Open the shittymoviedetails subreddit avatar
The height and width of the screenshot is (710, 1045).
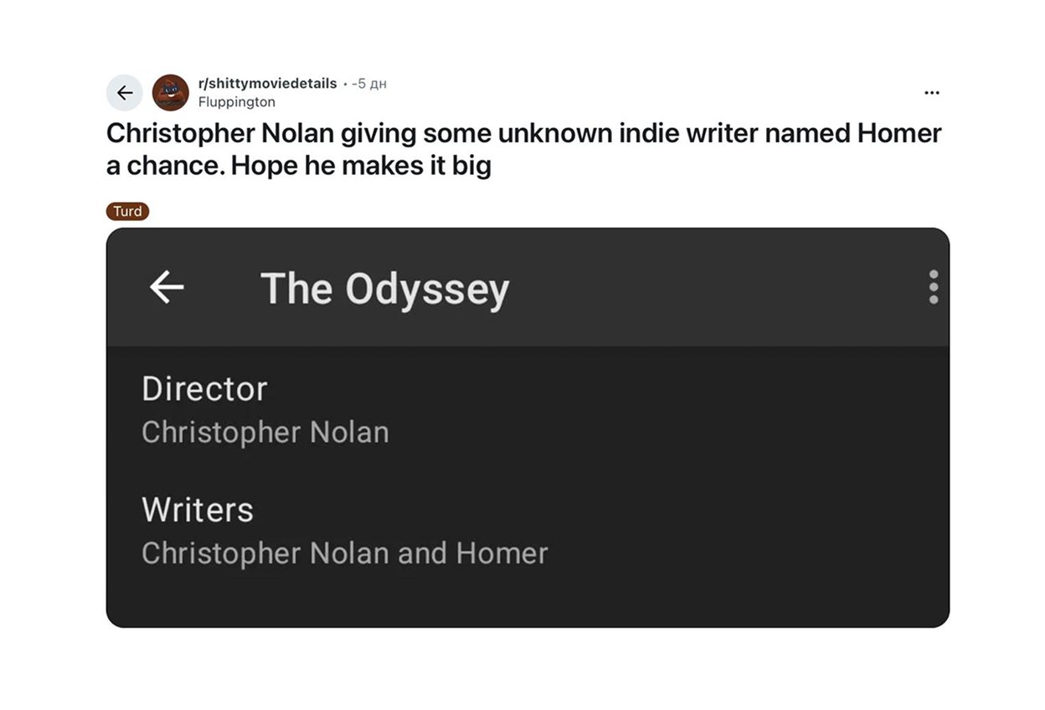(x=171, y=93)
